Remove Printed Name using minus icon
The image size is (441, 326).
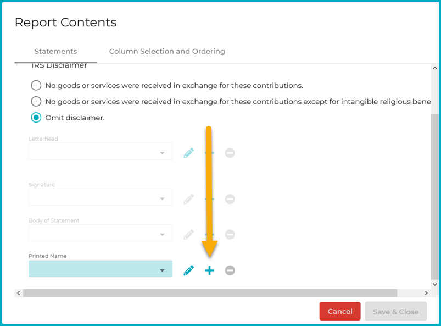click(x=230, y=270)
